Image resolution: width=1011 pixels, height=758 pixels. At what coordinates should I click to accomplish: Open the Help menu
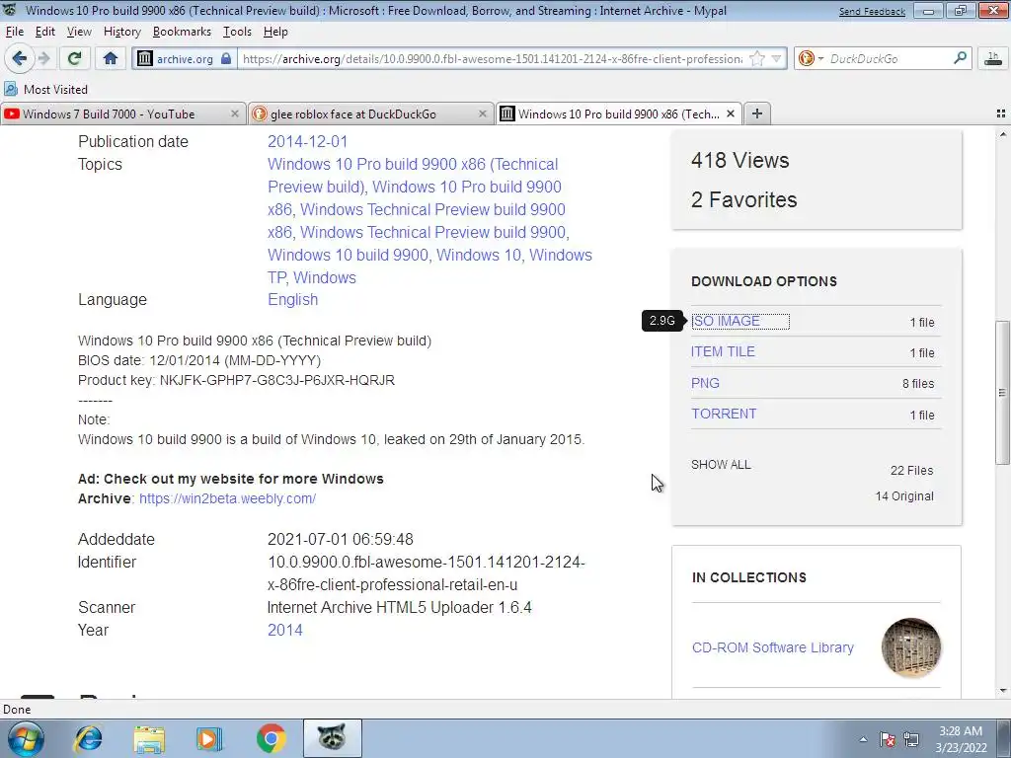coord(275,32)
